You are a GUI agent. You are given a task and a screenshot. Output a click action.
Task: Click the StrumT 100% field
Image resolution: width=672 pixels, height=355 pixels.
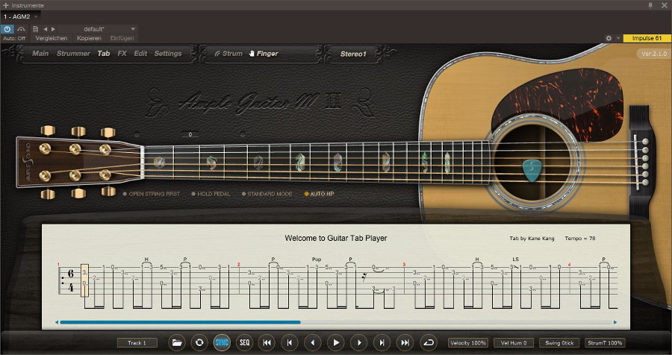[605, 342]
